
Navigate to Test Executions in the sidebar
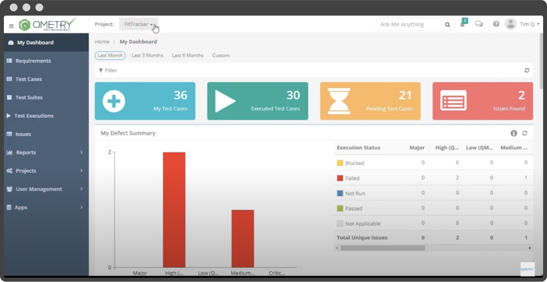33,116
